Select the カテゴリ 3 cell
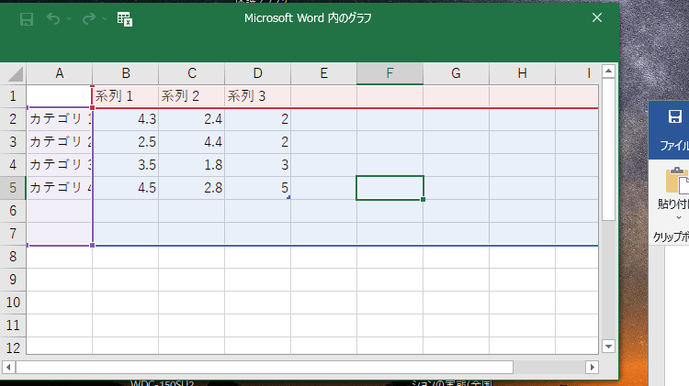 [x=60, y=165]
